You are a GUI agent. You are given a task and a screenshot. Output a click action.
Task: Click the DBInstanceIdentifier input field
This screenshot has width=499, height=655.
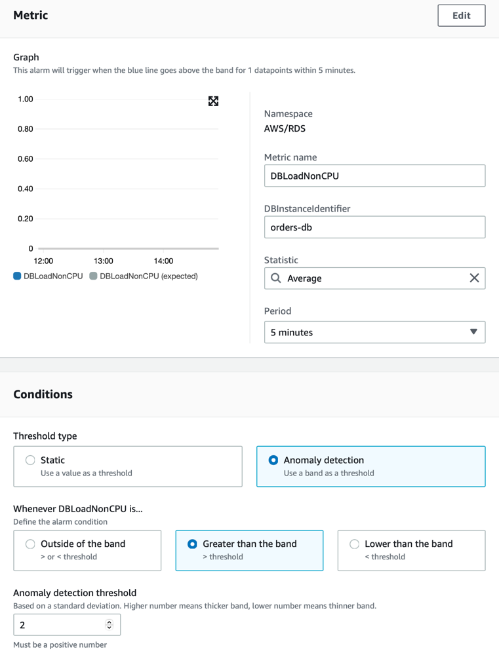pyautogui.click(x=374, y=227)
